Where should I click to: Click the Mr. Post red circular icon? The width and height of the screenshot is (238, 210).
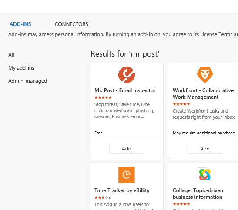coord(127,75)
